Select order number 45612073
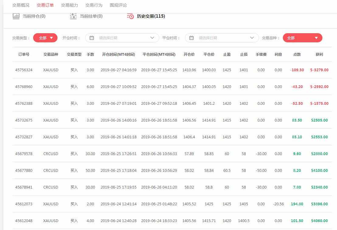Viewport: 337px width, 230px height. [x=24, y=204]
